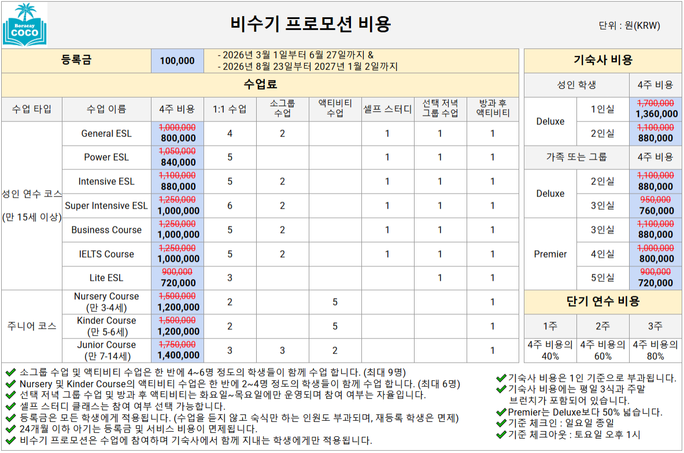Screen dimensions: 684x453
Task: Select the IELTS Course cell
Action: click(108, 254)
